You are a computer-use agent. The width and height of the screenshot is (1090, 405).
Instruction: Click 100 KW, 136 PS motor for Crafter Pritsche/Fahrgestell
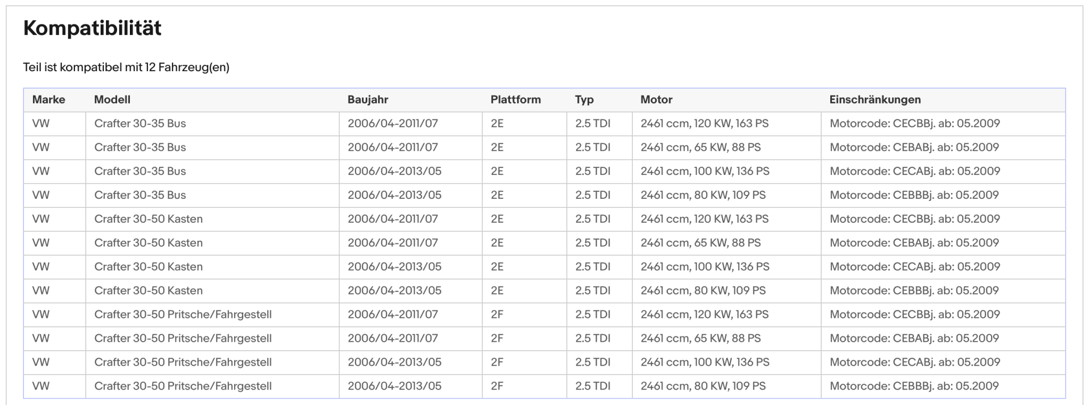click(x=705, y=362)
